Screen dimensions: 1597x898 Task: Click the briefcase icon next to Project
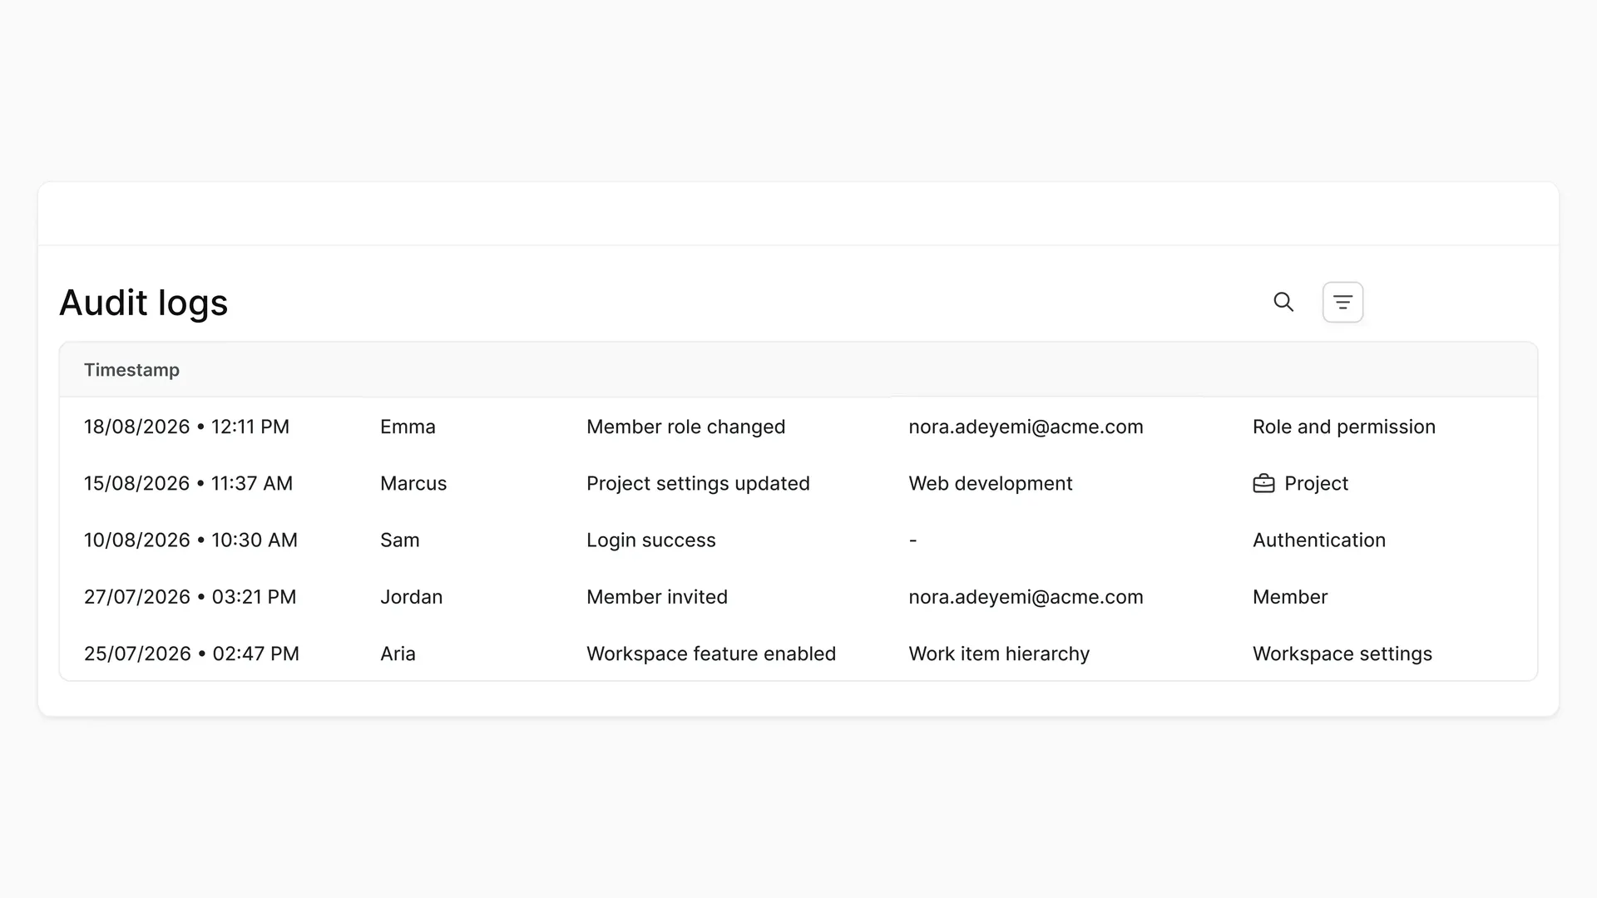[x=1263, y=483]
